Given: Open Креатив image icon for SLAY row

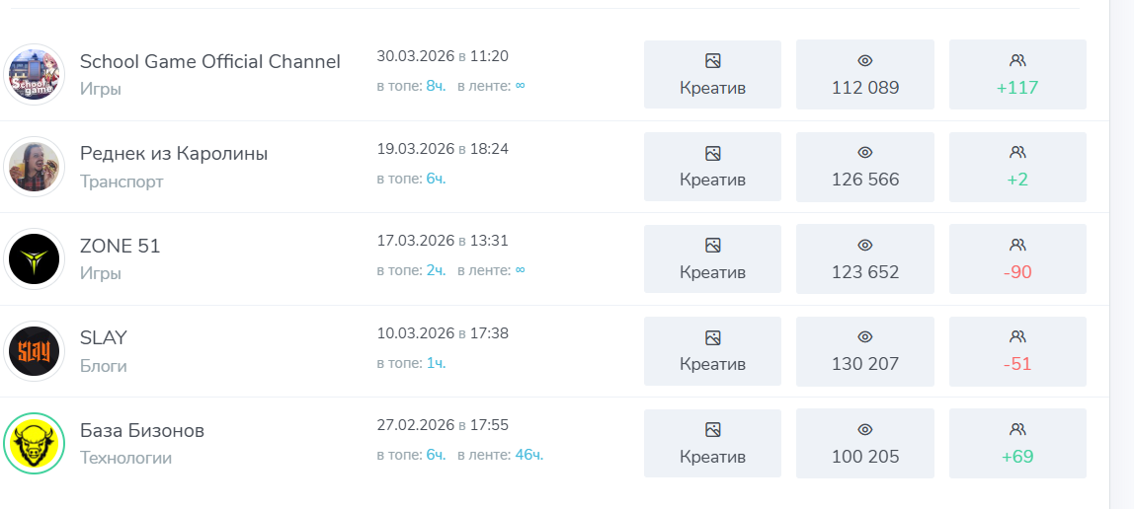Looking at the screenshot, I should click(x=712, y=337).
